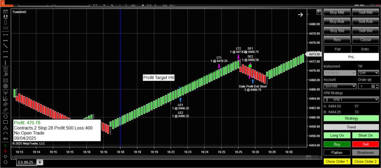Select the green up-arrow marker tool
Image resolution: width=381 pixels, height=168 pixels.
click(6, 145)
